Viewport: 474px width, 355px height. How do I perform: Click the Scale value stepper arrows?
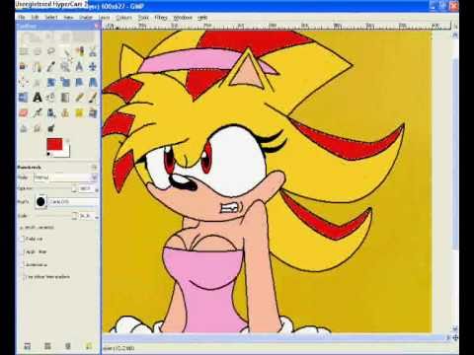point(97,216)
